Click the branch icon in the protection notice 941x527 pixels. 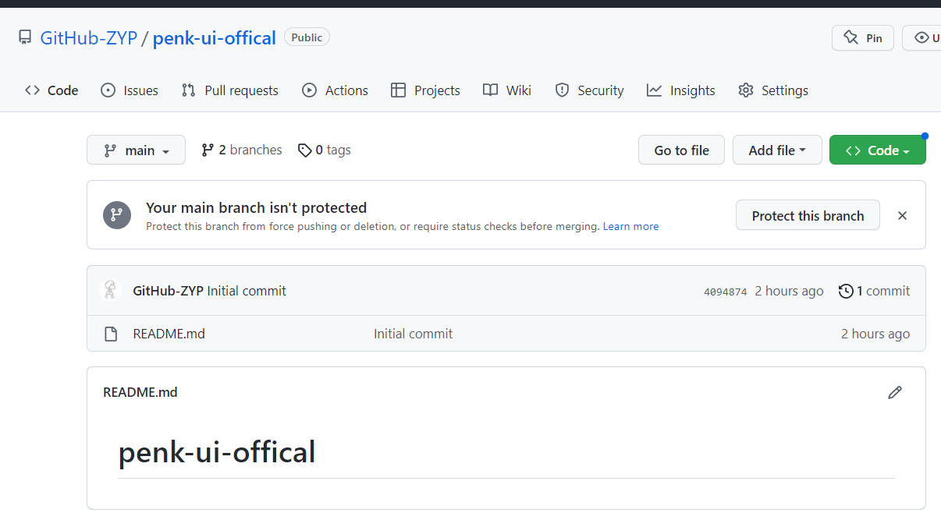click(117, 215)
